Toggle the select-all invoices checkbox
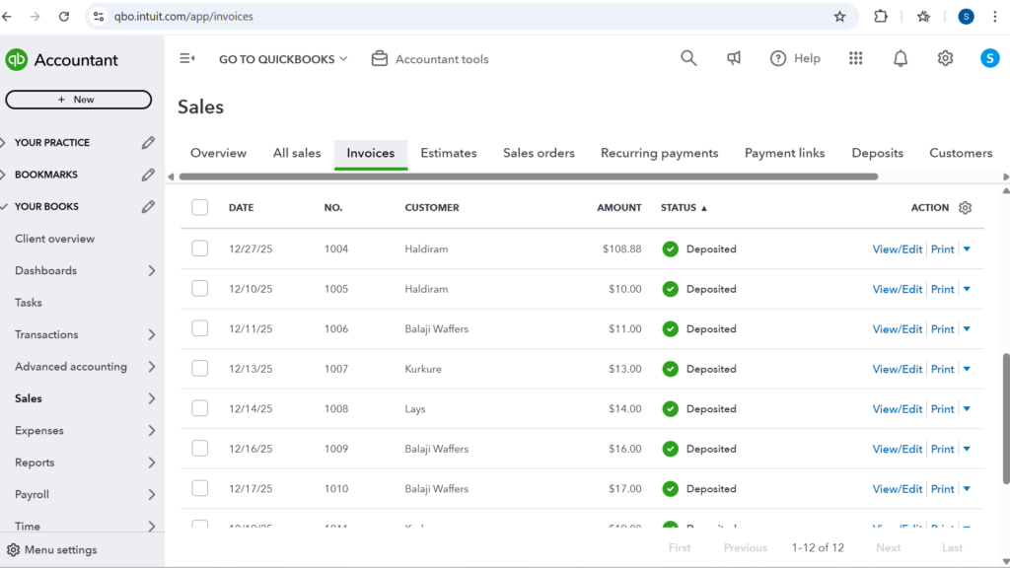The image size is (1010, 568). (199, 207)
